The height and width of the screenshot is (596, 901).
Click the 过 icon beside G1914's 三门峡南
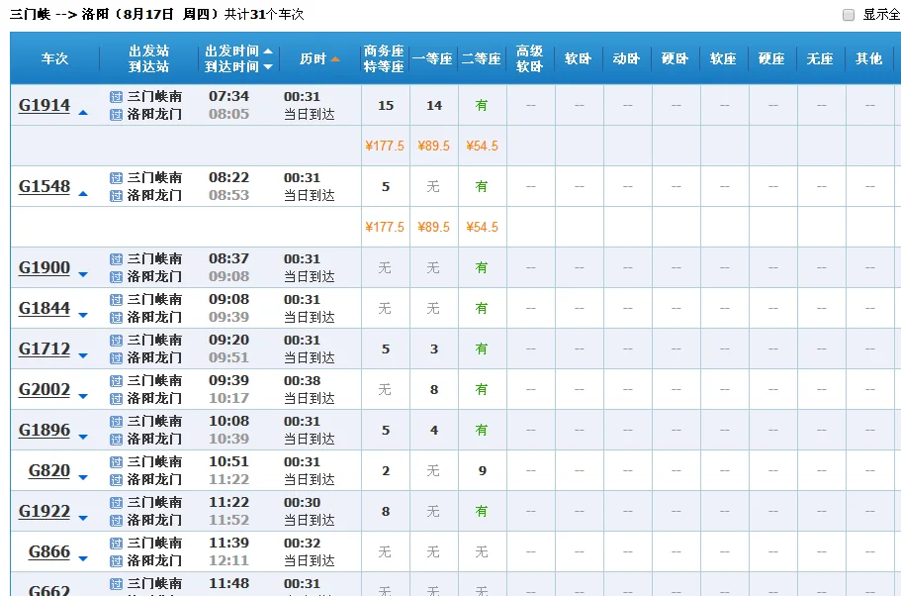pyautogui.click(x=116, y=95)
